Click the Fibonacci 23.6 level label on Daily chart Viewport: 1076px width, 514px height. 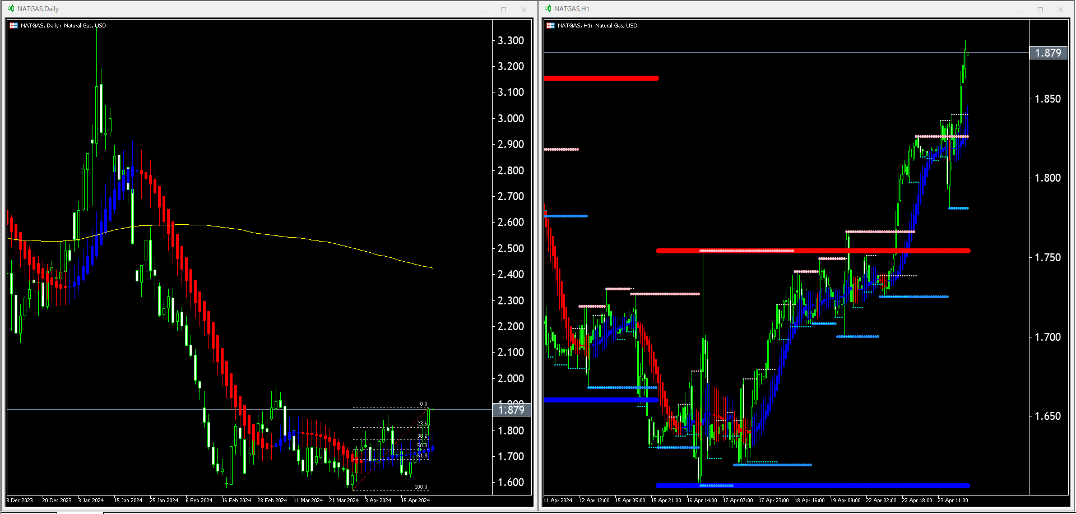pos(422,424)
